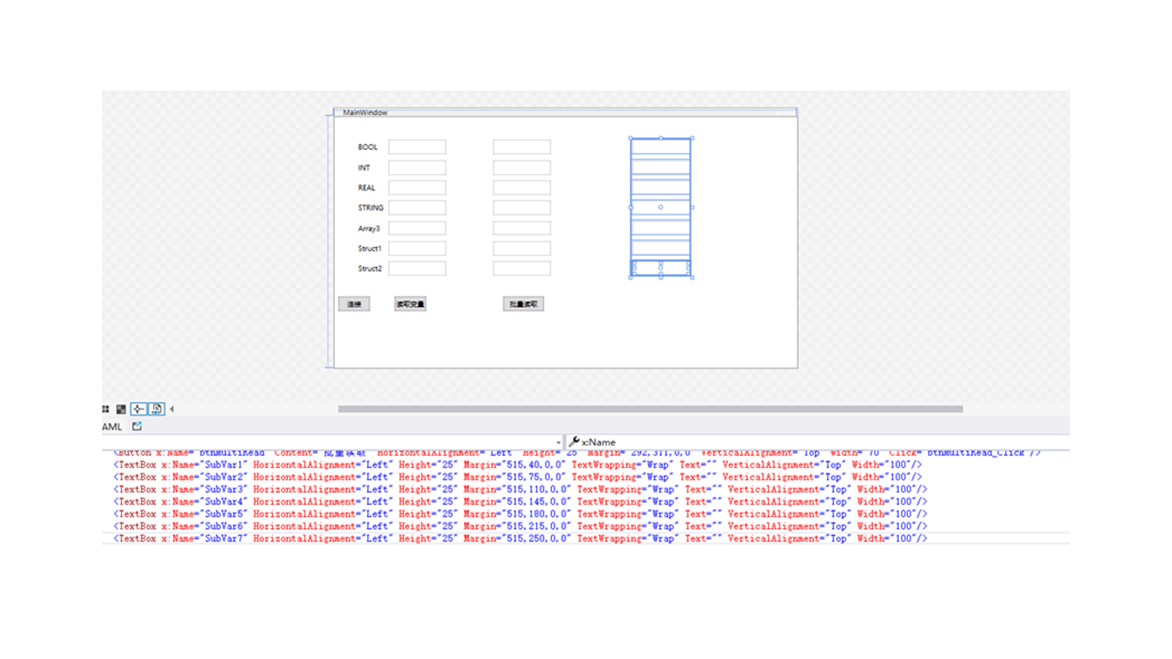Select the BOOL row first textbox
This screenshot has width=1172, height=659.
(x=417, y=147)
